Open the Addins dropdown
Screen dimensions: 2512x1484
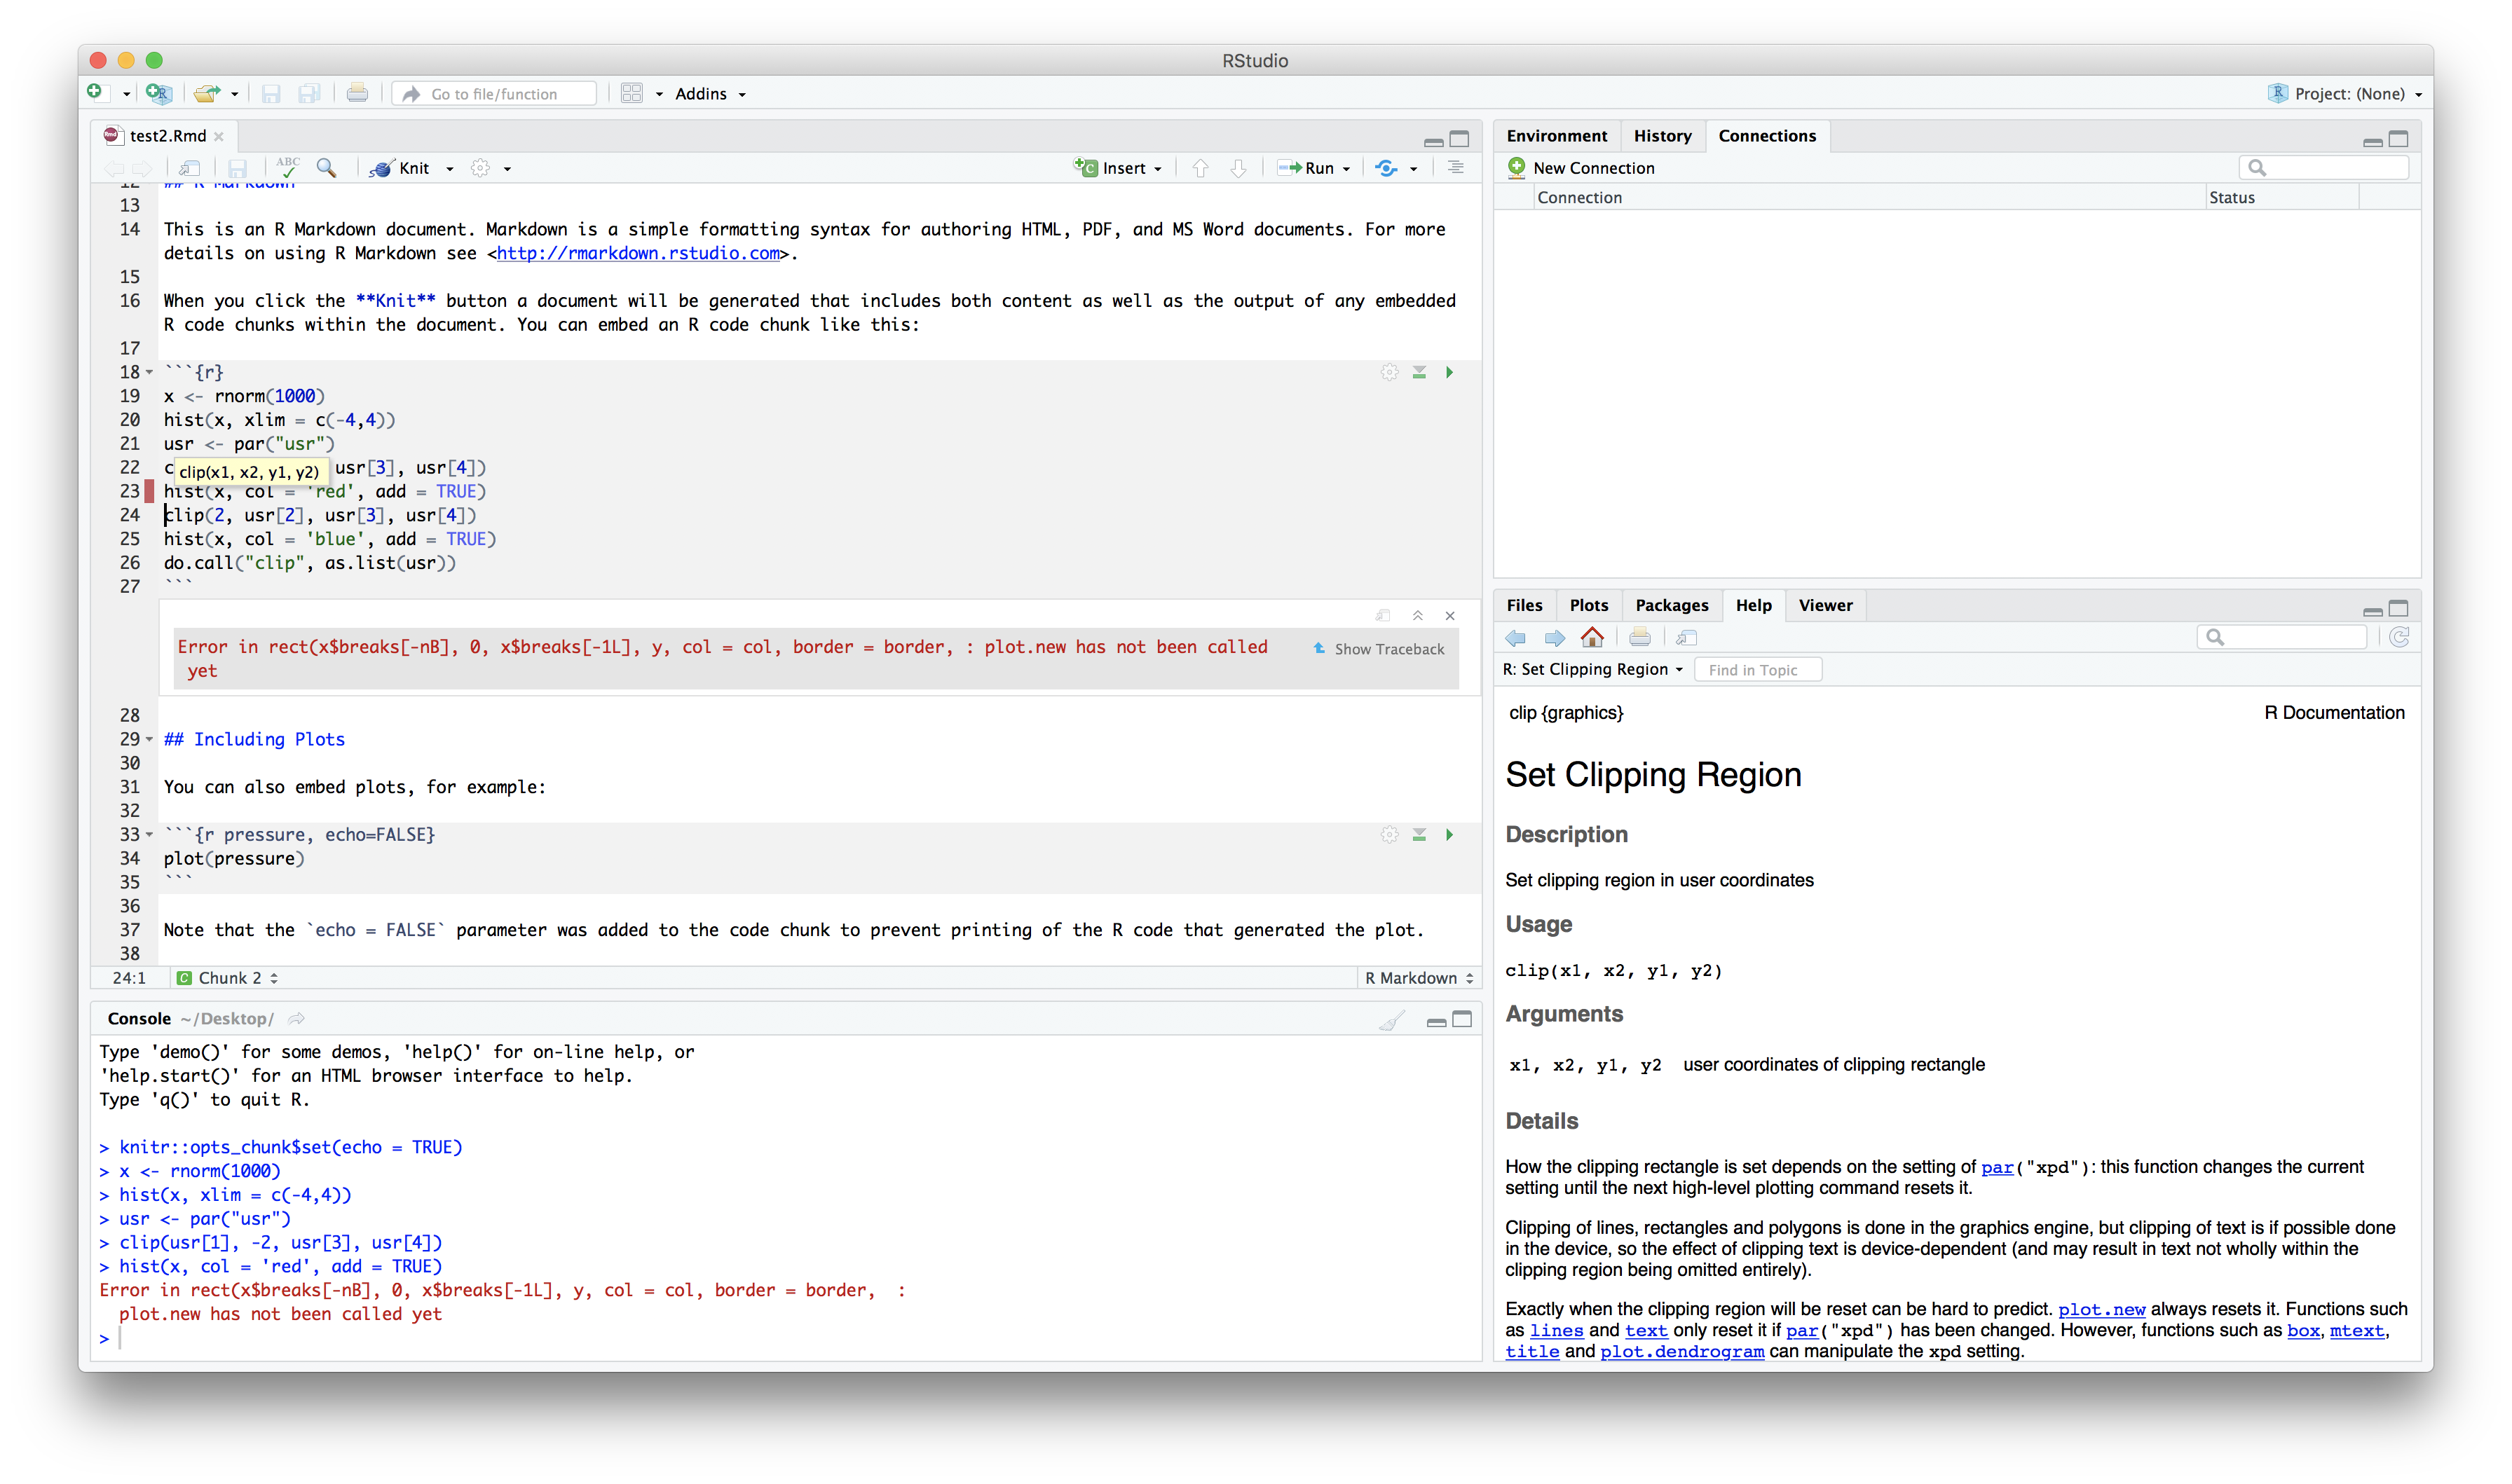click(x=710, y=94)
